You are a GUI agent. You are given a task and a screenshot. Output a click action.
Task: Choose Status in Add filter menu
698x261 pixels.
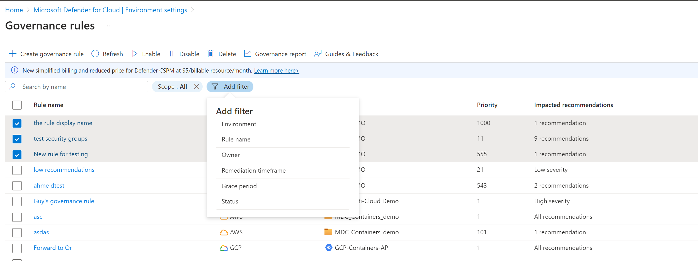[x=283, y=202]
